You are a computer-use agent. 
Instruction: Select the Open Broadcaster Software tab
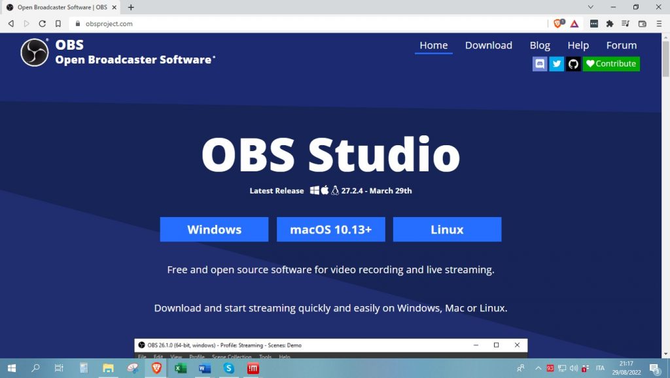[x=59, y=7]
